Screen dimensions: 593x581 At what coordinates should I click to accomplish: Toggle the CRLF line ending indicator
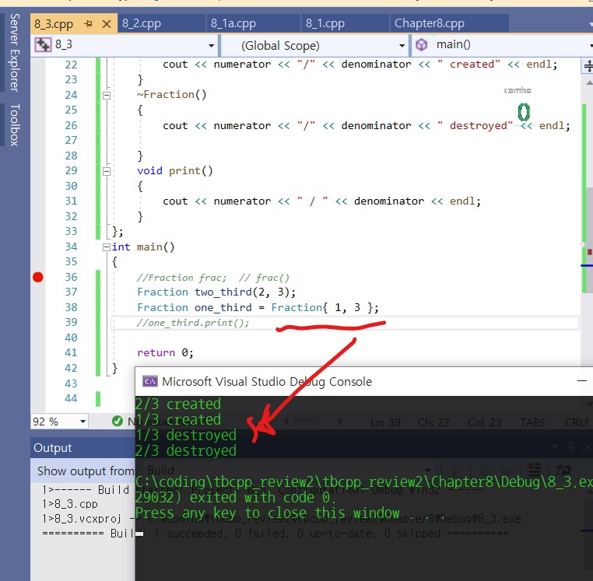pyautogui.click(x=577, y=422)
